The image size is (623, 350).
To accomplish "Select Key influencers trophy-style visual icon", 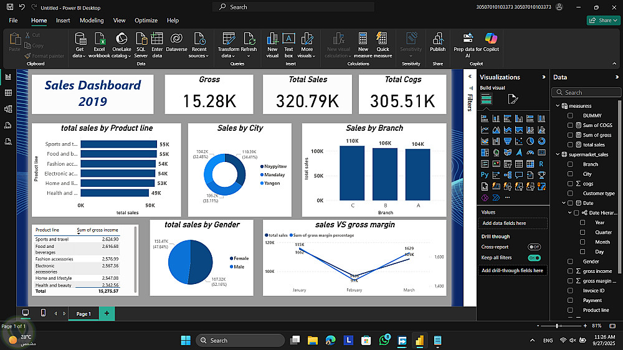I will 541,175.
